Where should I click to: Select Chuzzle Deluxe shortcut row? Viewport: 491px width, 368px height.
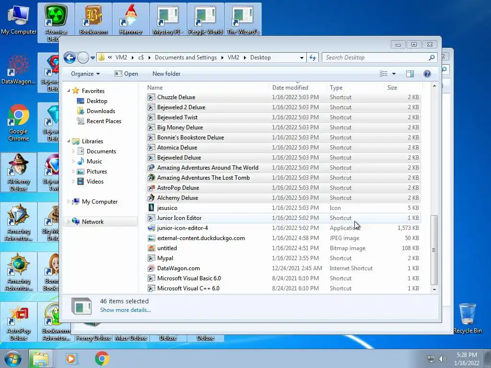pyautogui.click(x=283, y=97)
